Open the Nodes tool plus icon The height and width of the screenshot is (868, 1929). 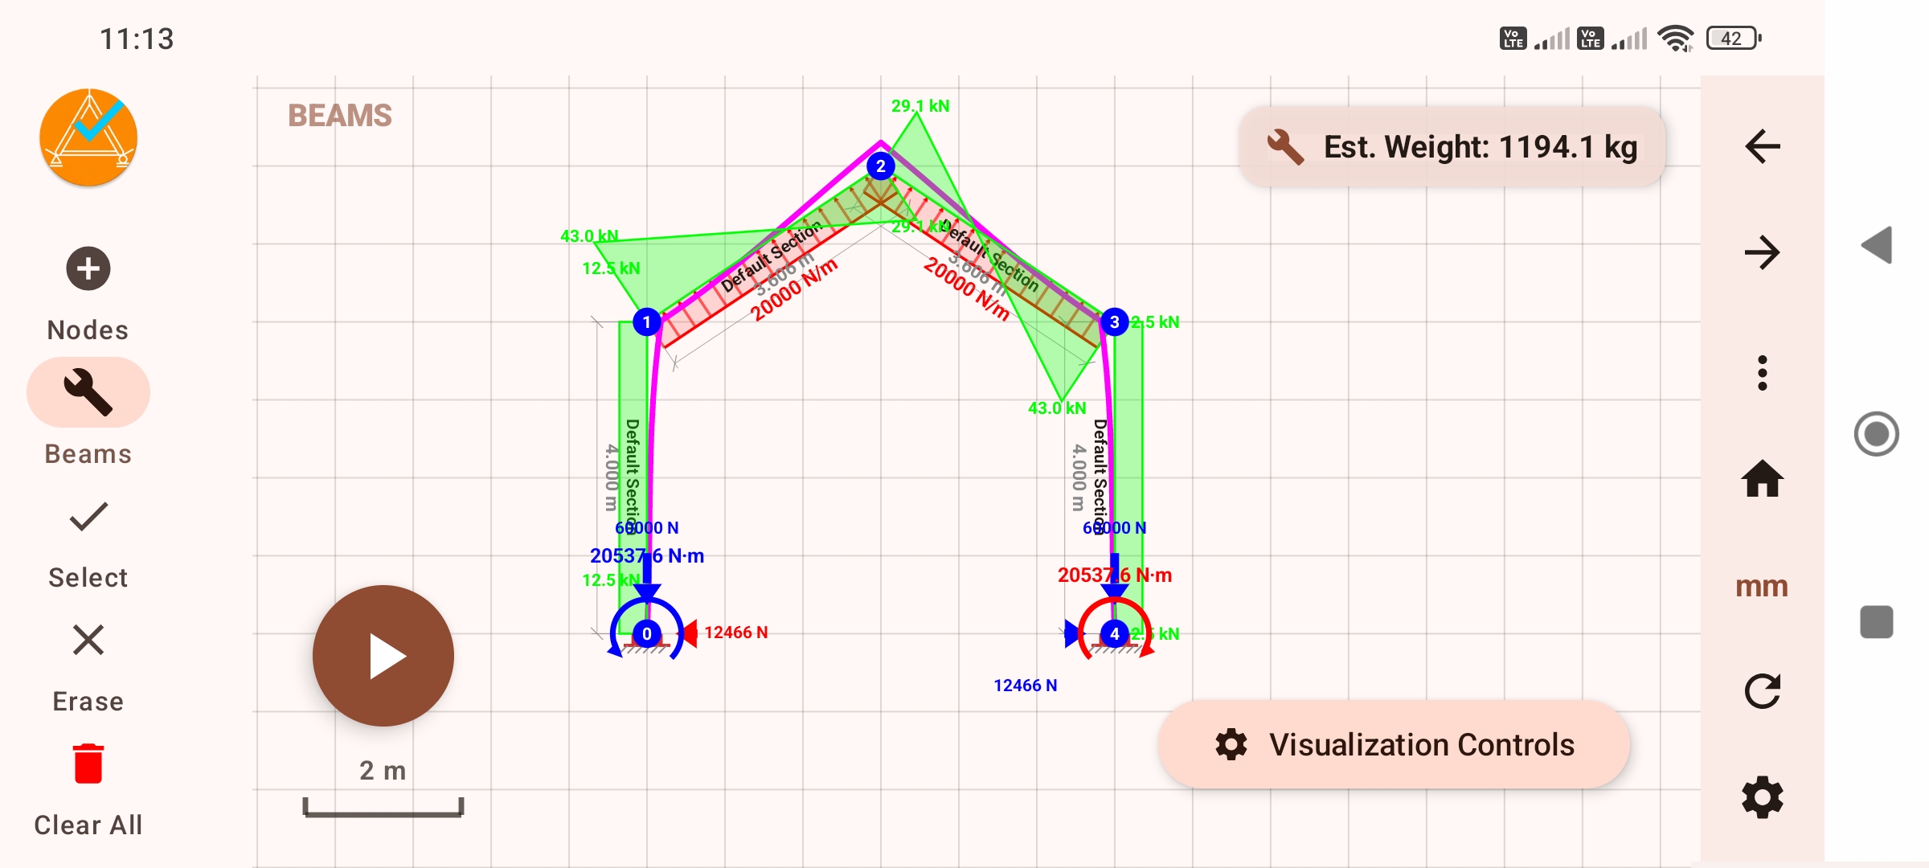click(88, 269)
